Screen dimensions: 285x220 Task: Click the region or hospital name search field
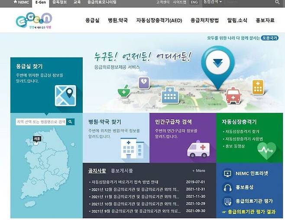coord(41,122)
